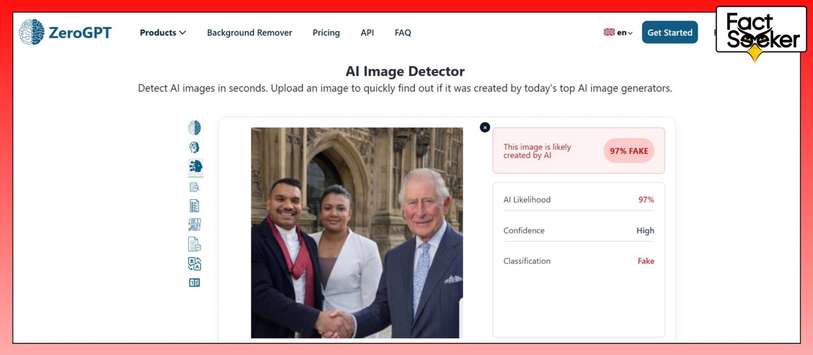
Task: Open the translate languages sidebar icon
Action: [195, 264]
